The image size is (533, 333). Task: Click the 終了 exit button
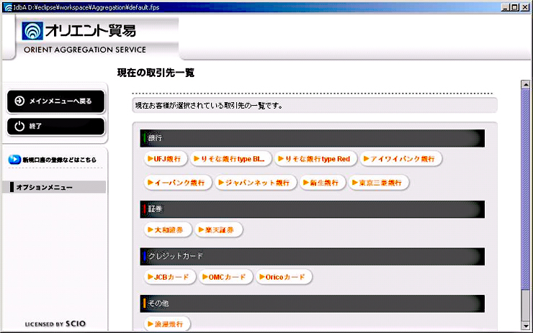click(x=55, y=127)
